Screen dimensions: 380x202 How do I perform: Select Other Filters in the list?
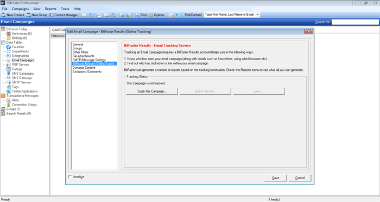[80, 52]
